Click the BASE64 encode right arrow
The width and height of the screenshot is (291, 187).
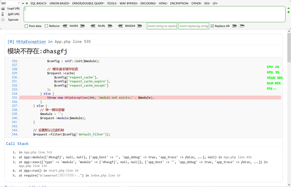(140, 26)
